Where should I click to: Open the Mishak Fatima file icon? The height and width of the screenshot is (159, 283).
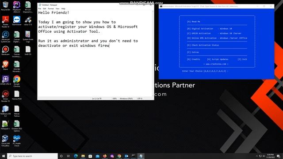click(x=17, y=111)
